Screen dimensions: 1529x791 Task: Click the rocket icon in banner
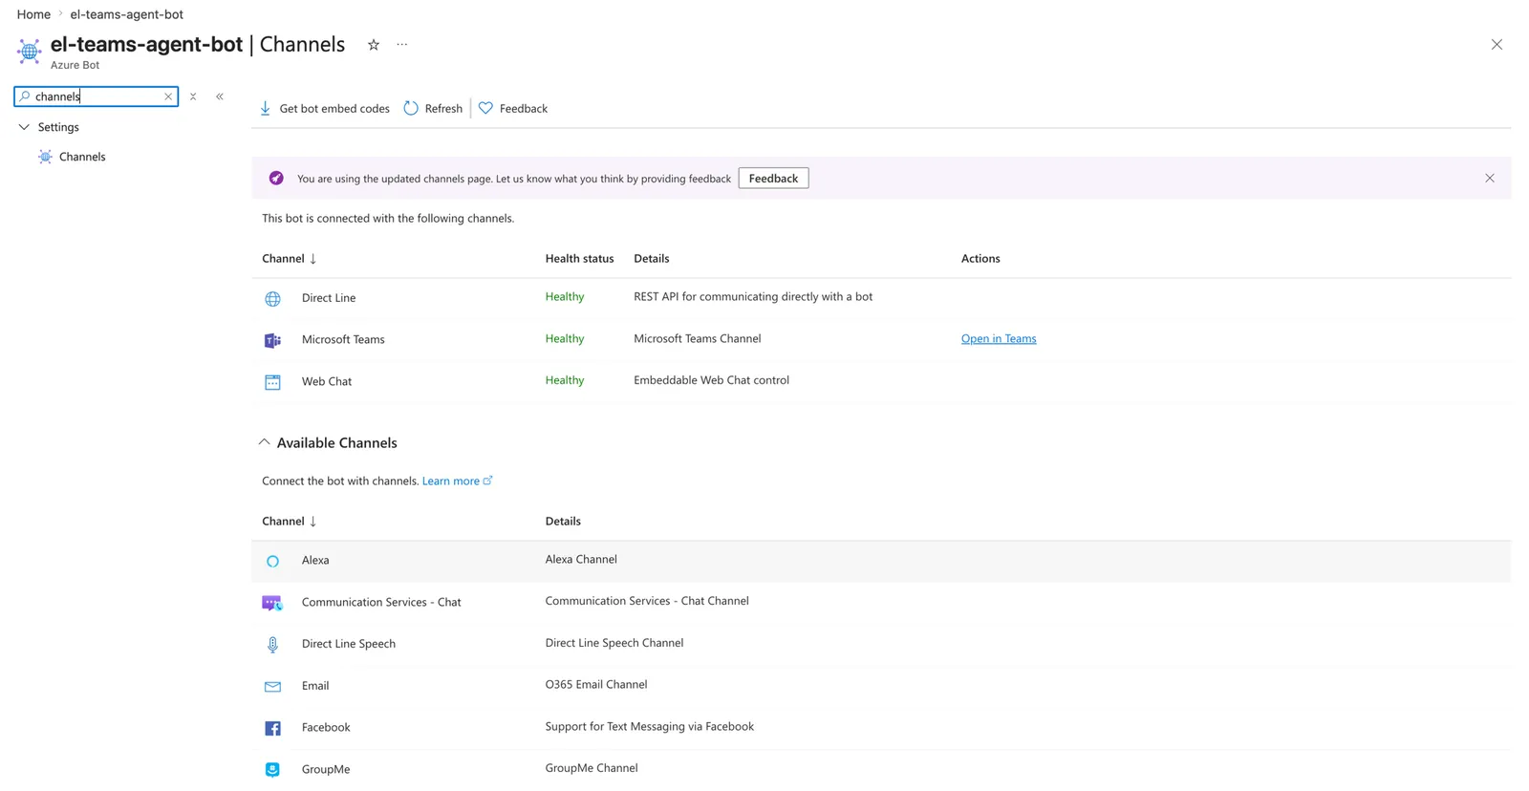click(x=276, y=179)
